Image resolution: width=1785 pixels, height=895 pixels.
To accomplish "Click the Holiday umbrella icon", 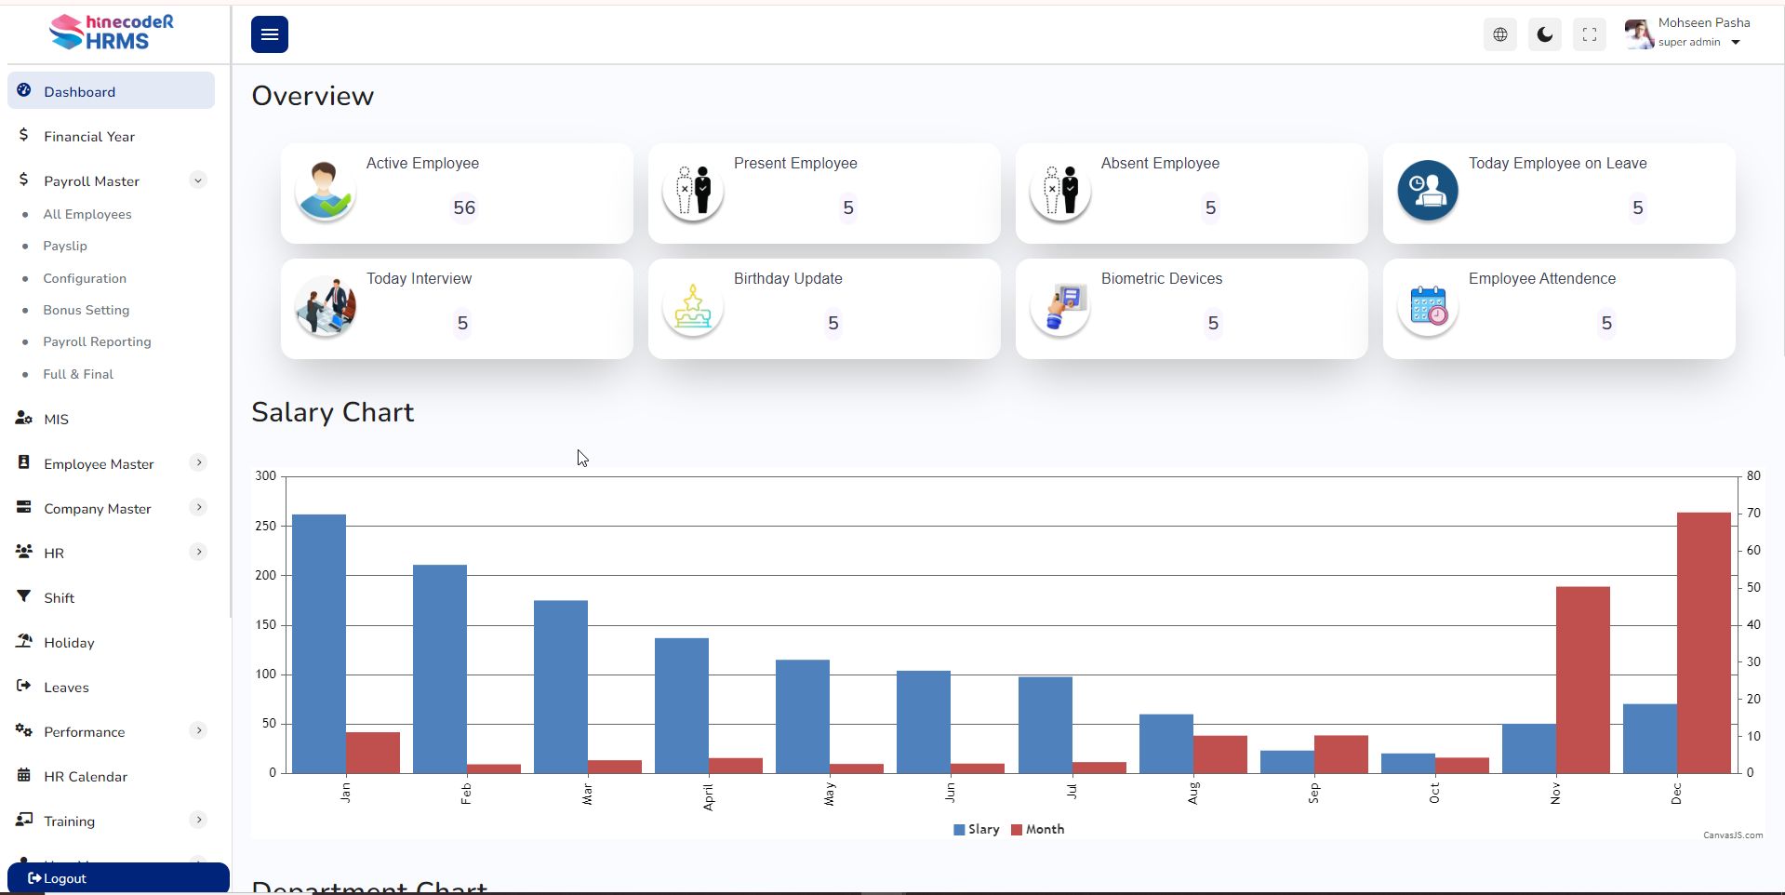I will pos(24,641).
